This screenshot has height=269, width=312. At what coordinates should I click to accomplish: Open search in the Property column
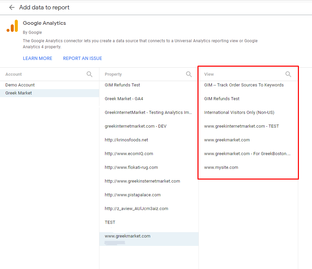pyautogui.click(x=189, y=74)
